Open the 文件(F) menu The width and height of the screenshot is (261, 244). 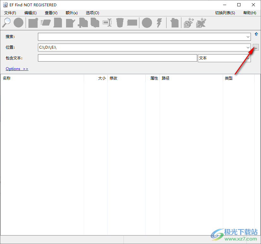10,13
